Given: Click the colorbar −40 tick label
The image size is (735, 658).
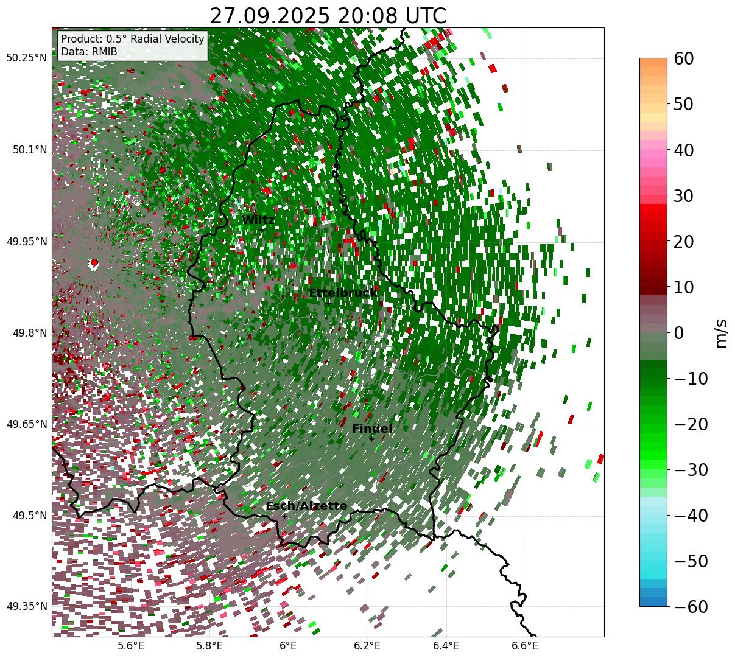Looking at the screenshot, I should (691, 516).
